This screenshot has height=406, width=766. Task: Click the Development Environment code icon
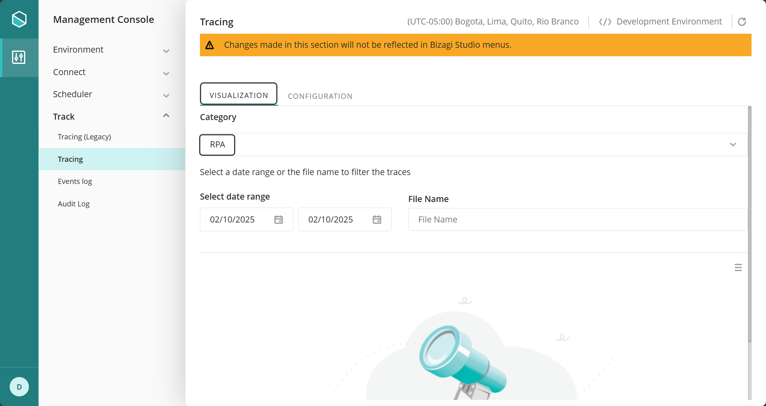[x=605, y=22]
